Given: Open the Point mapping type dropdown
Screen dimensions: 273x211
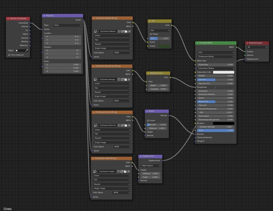Looking at the screenshot, I should pyautogui.click(x=67, y=25).
